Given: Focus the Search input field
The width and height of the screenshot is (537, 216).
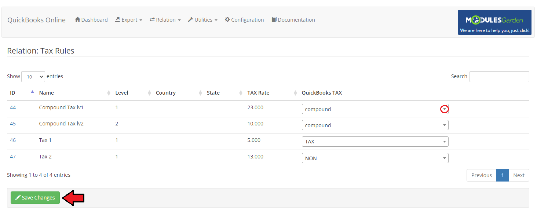Looking at the screenshot, I should (499, 77).
